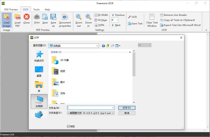Toggle the 预览 preview checkbox
The width and height of the screenshot is (210, 137).
(x=68, y=126)
